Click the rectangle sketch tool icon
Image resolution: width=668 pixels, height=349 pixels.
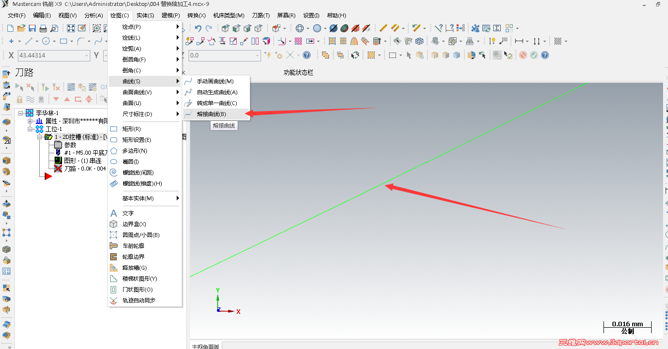(x=64, y=41)
